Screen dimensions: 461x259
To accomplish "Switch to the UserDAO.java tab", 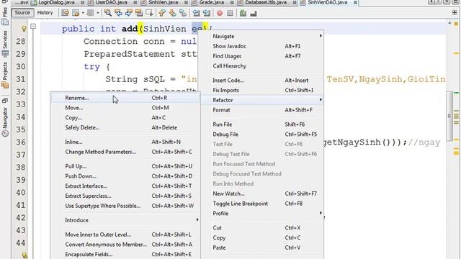I will click(112, 3).
